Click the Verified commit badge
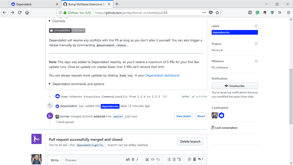Image resolution: width=293 pixels, height=165 pixels. coord(185,97)
